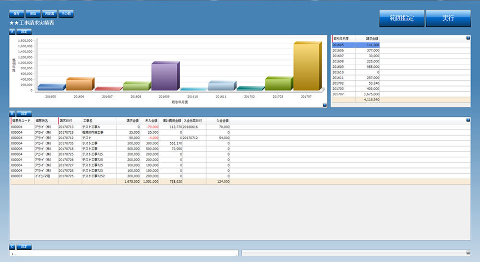
Task: Toggle panel C marker button
Action: [12, 247]
